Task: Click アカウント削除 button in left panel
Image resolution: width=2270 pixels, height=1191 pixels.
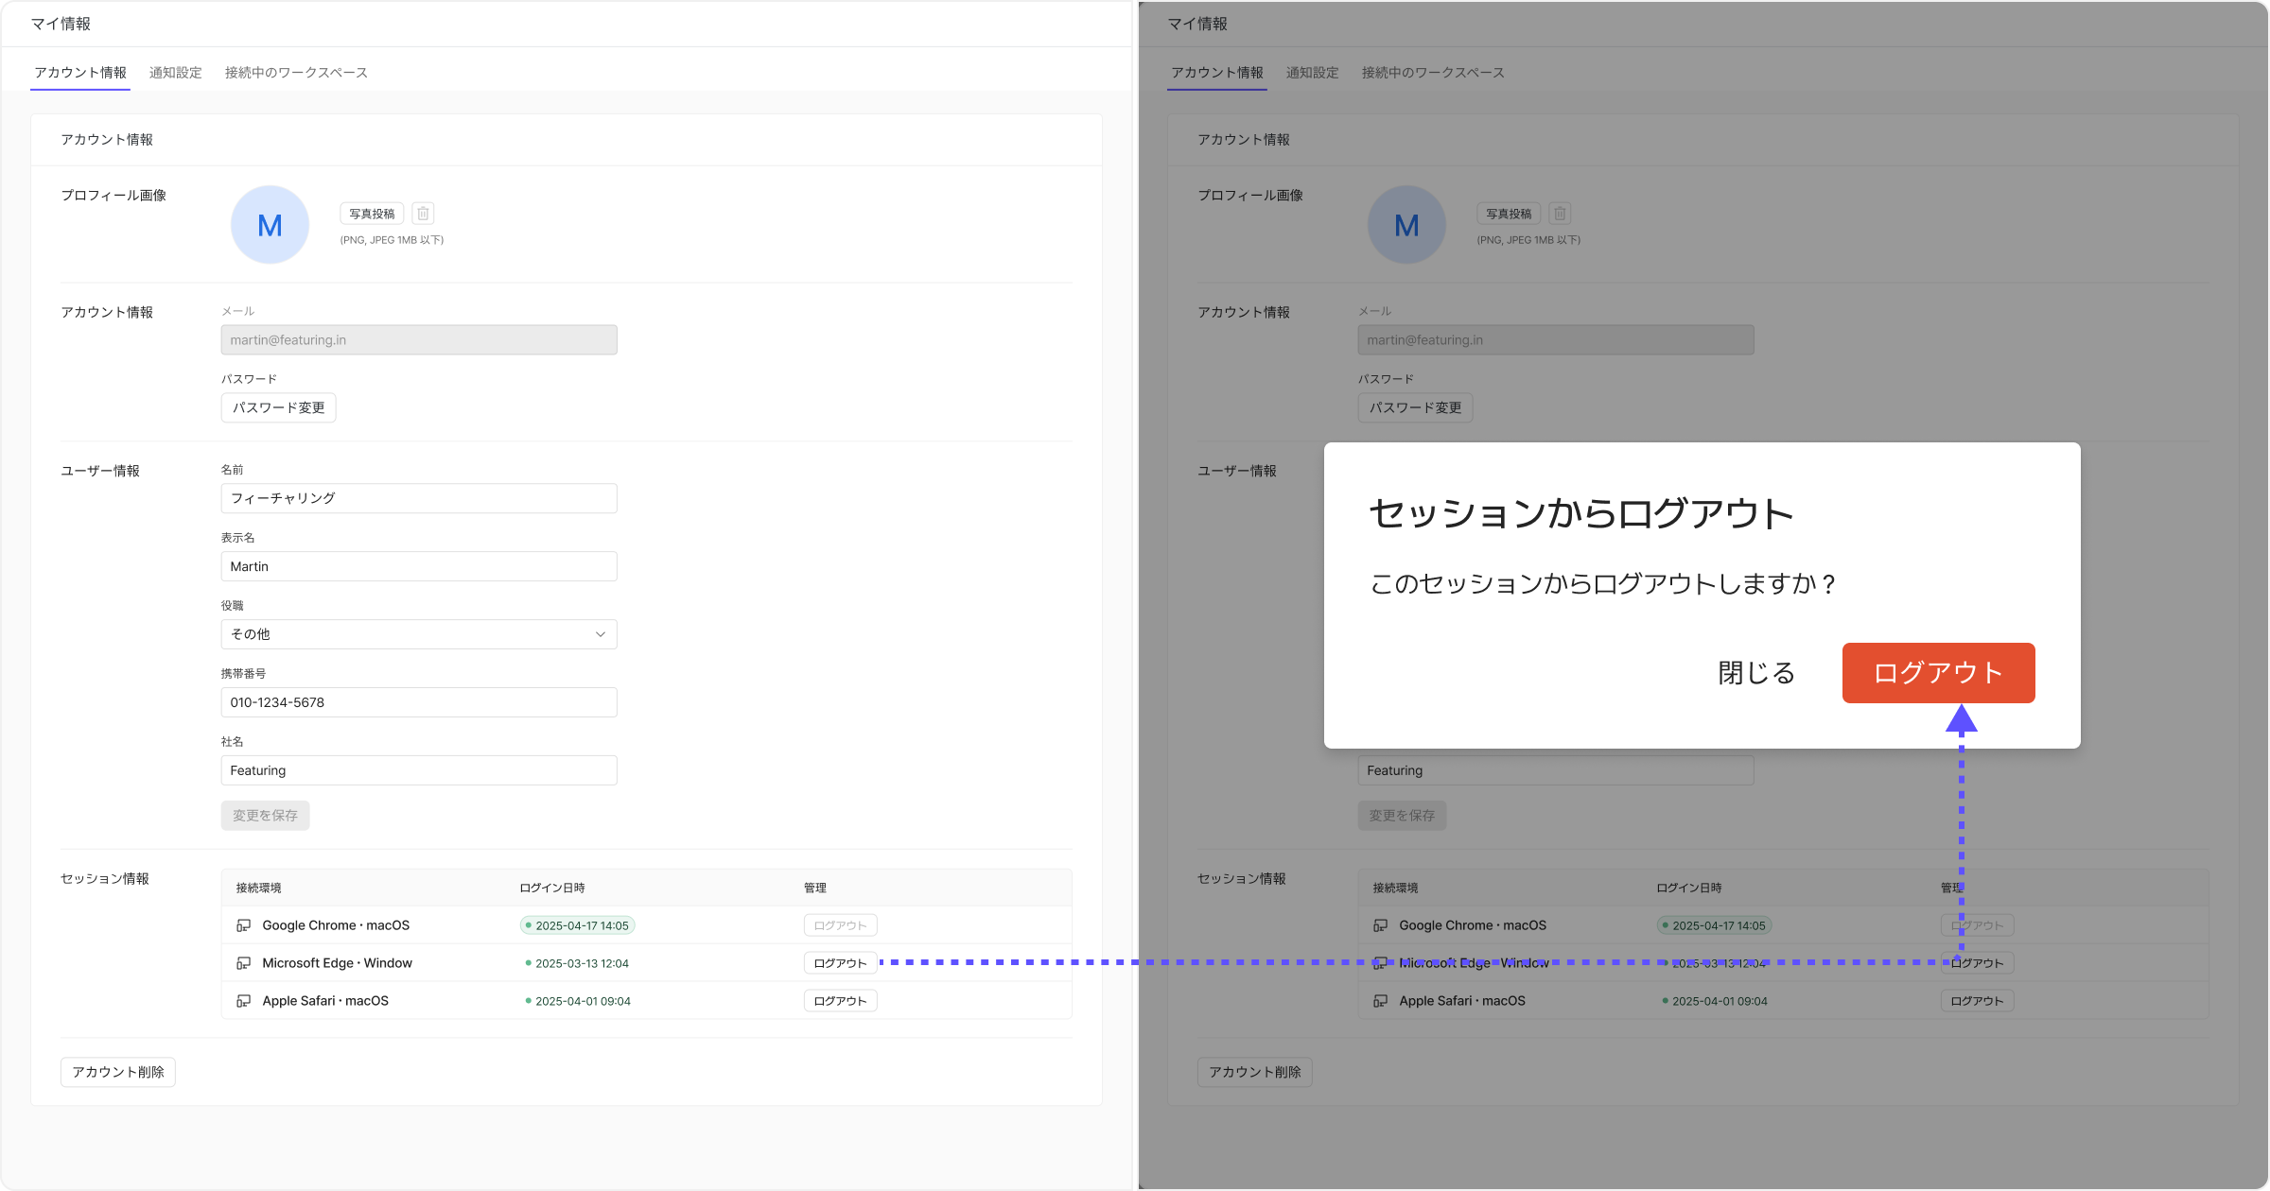Action: click(118, 1072)
